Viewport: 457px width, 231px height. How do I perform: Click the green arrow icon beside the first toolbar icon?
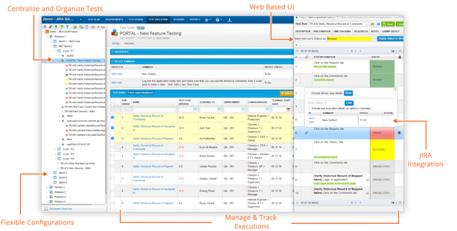point(50,27)
